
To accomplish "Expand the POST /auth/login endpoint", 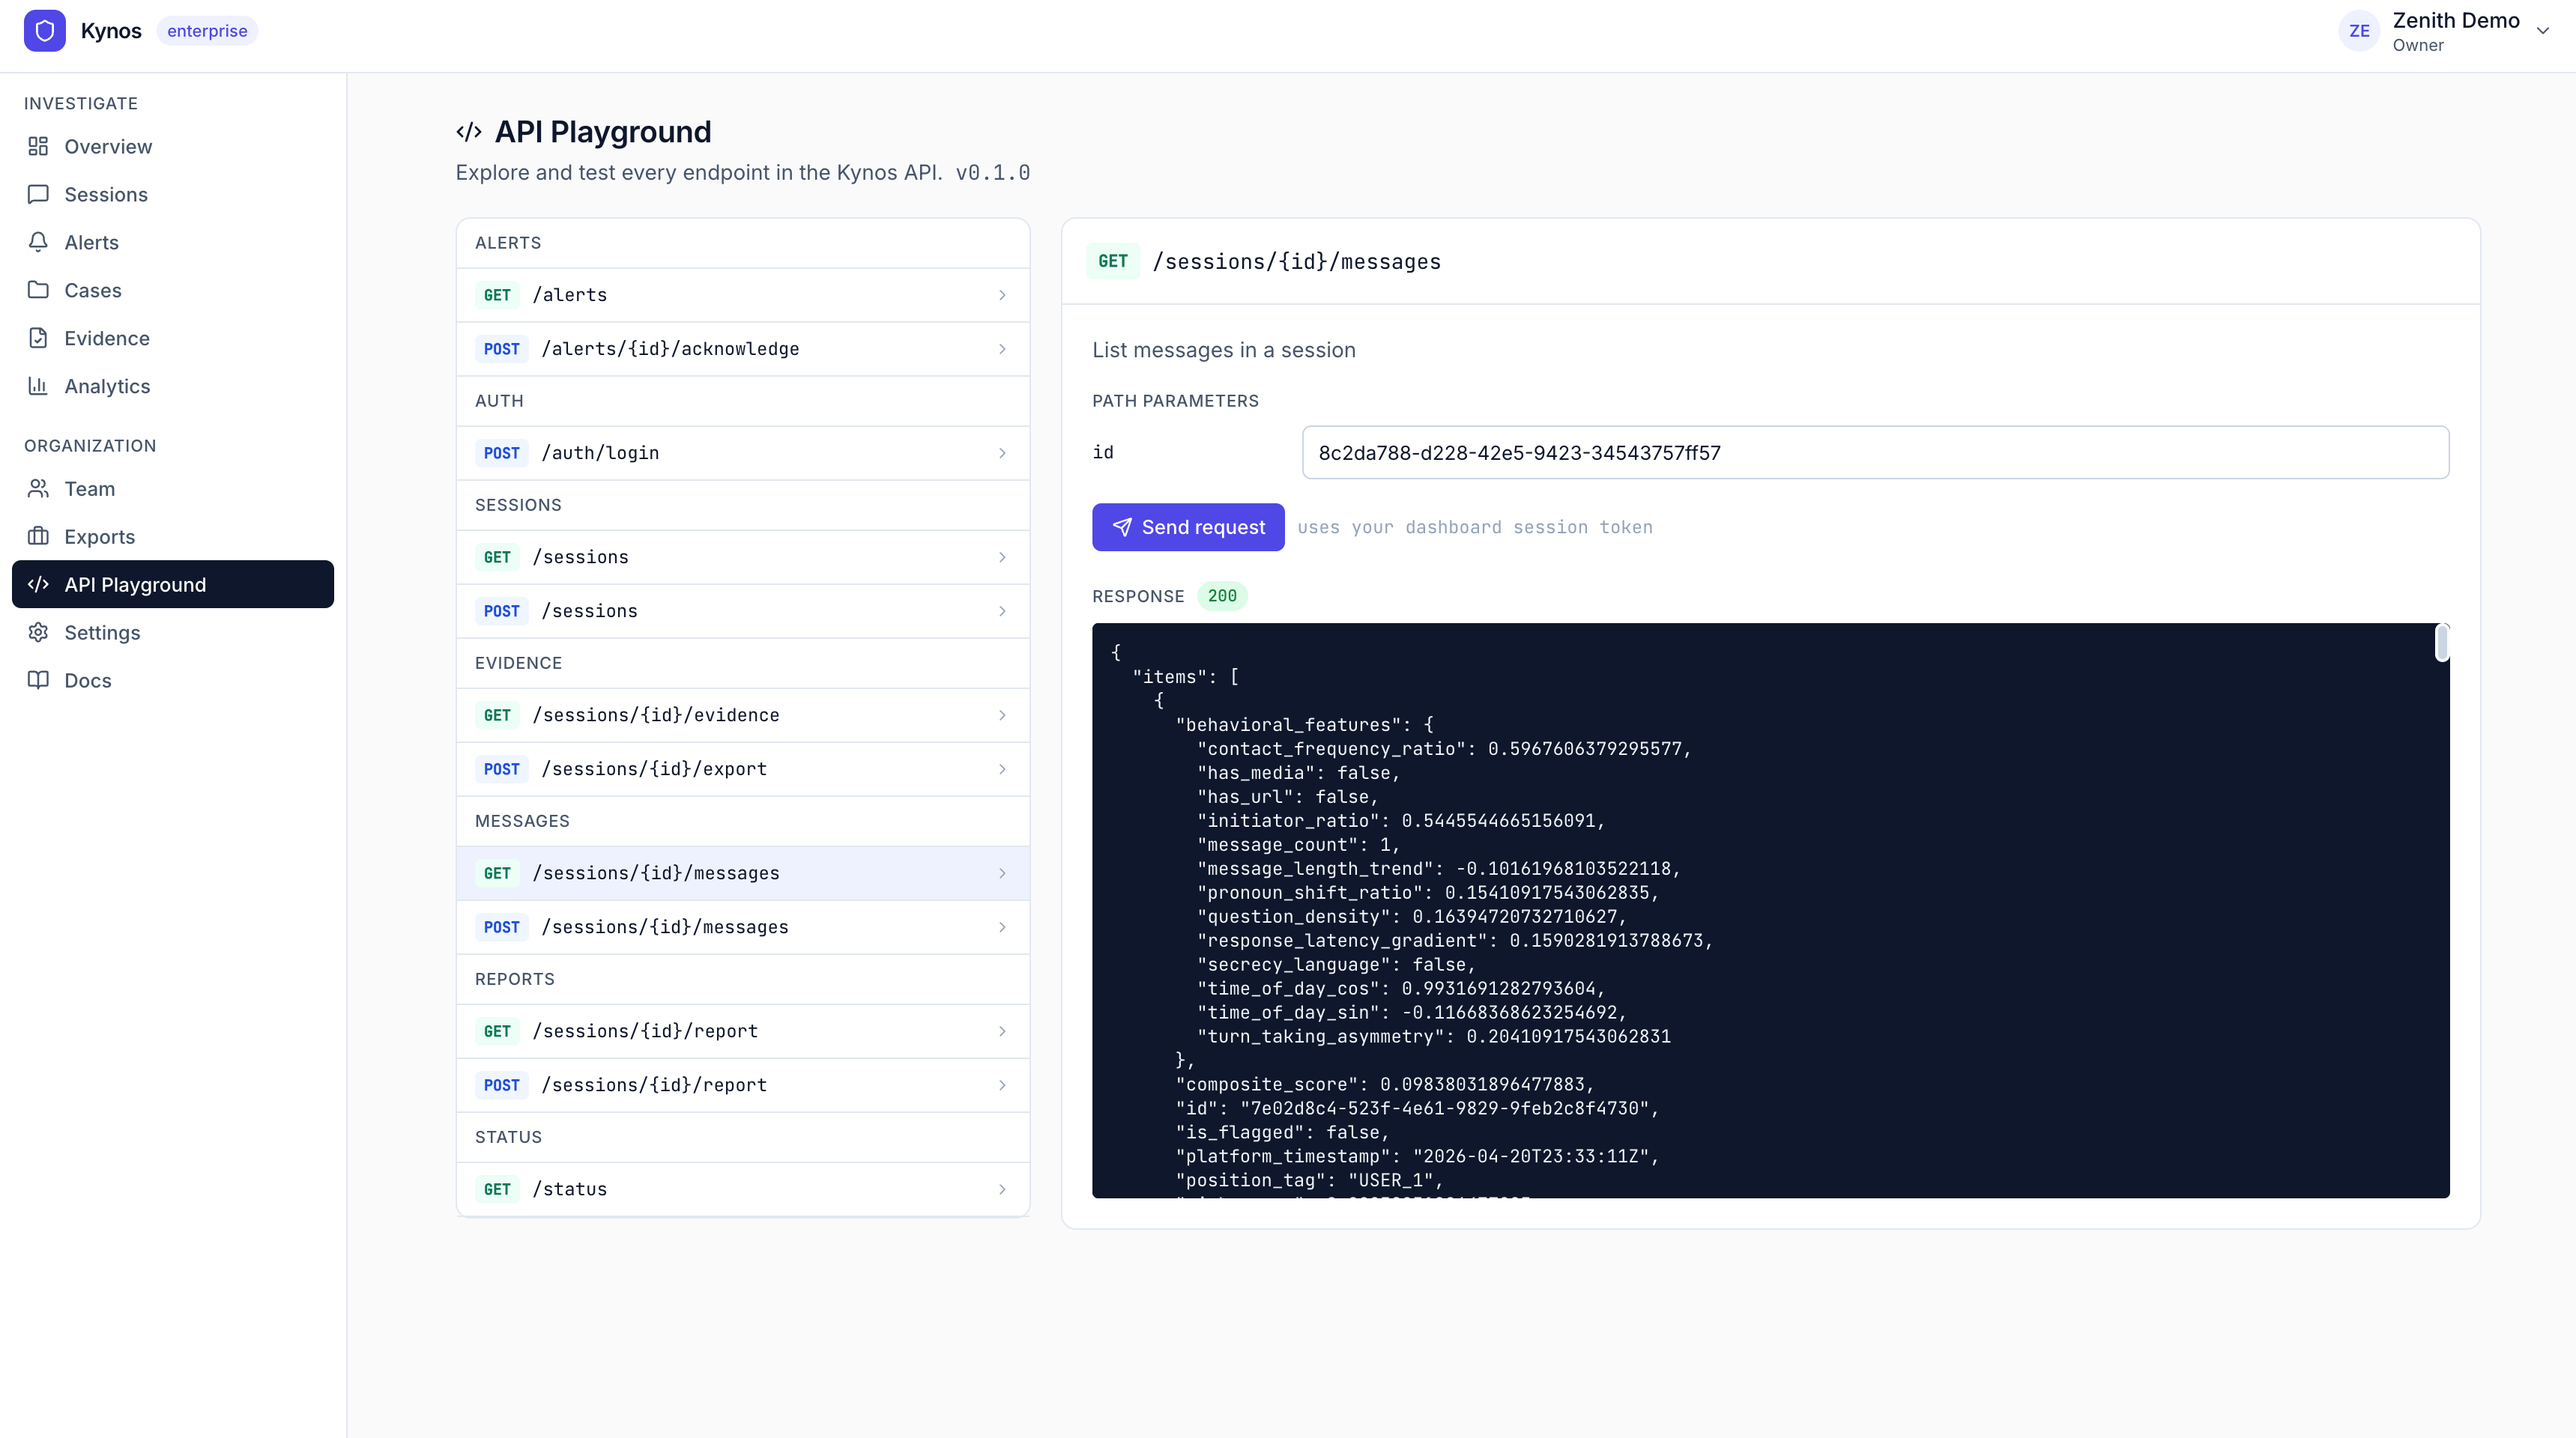I will click(742, 452).
